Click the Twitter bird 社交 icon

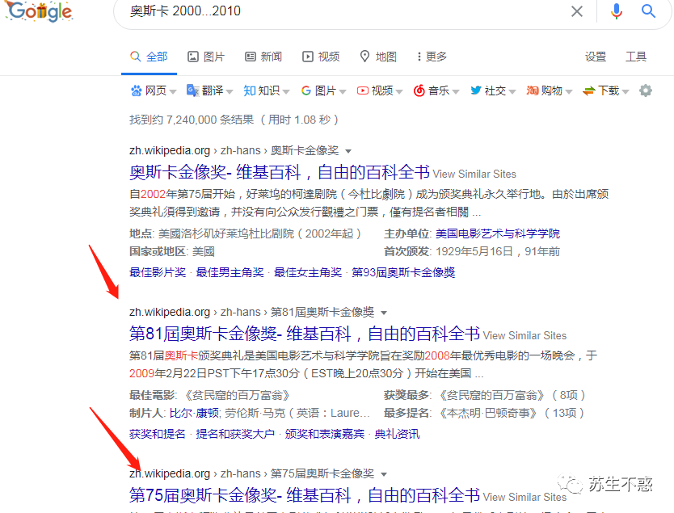pyautogui.click(x=476, y=90)
